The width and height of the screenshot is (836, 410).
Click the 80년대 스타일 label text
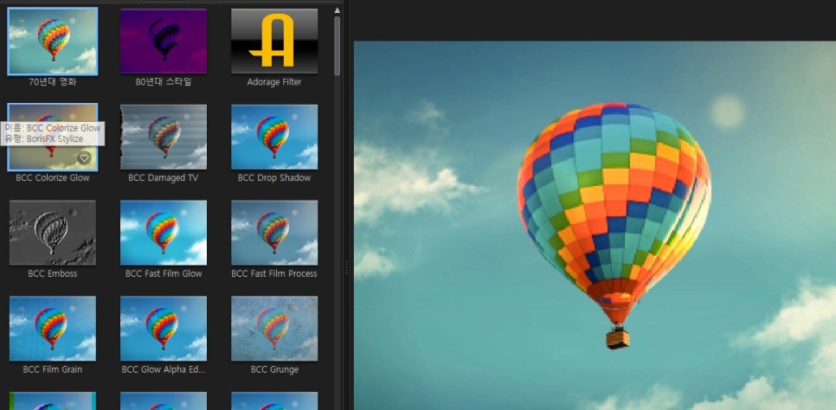point(164,82)
